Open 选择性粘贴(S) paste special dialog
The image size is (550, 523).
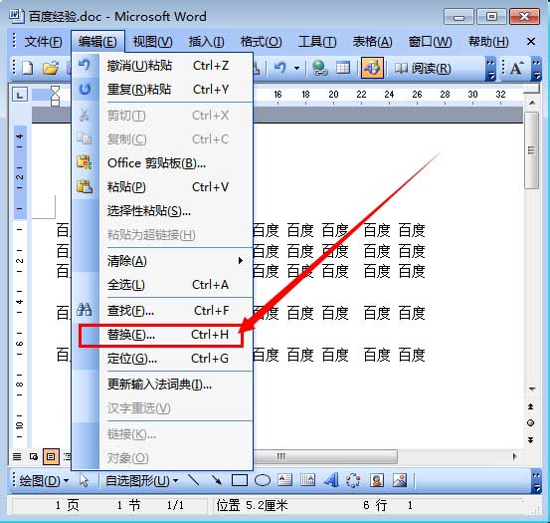coord(162,211)
